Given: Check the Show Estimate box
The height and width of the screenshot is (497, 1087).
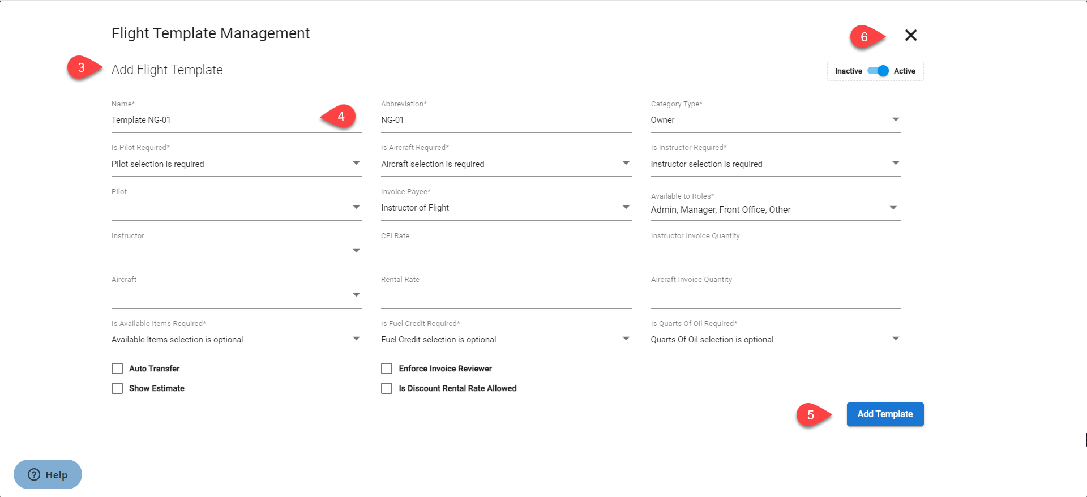Looking at the screenshot, I should click(x=117, y=388).
